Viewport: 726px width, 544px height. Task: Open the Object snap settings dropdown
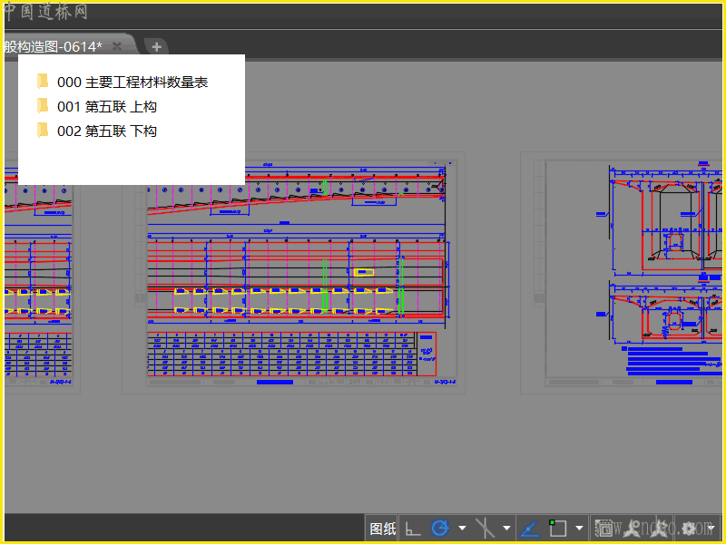pyautogui.click(x=579, y=529)
